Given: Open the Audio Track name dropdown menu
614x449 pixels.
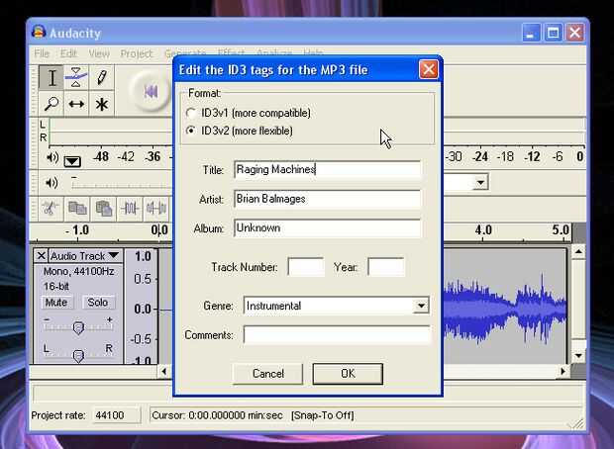Looking at the screenshot, I should pyautogui.click(x=85, y=256).
